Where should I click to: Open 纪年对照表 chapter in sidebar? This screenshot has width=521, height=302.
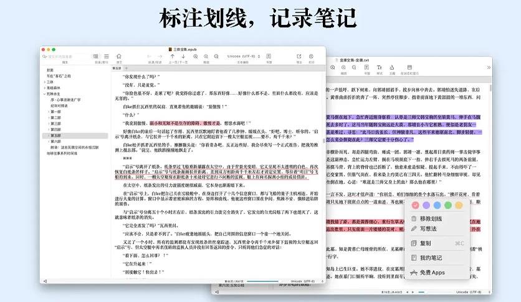59,106
